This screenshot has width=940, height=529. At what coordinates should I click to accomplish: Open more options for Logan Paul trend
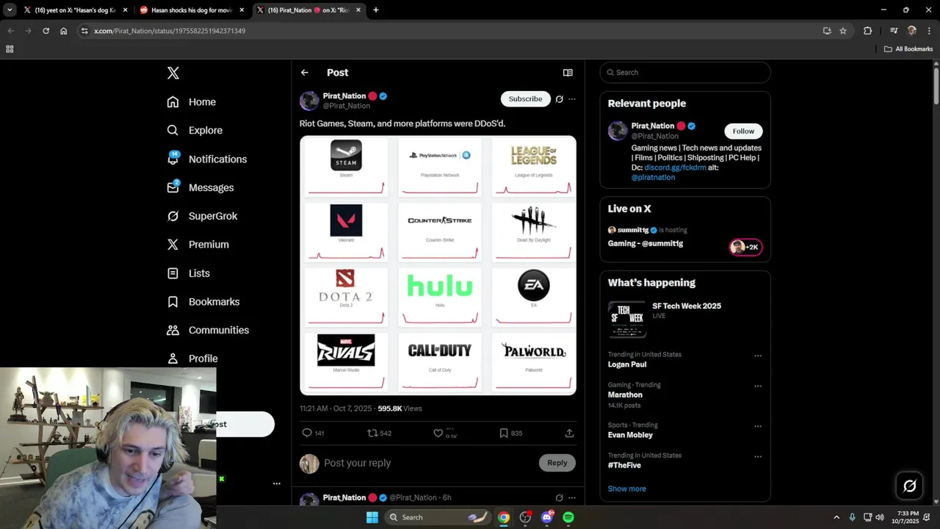pyautogui.click(x=758, y=356)
